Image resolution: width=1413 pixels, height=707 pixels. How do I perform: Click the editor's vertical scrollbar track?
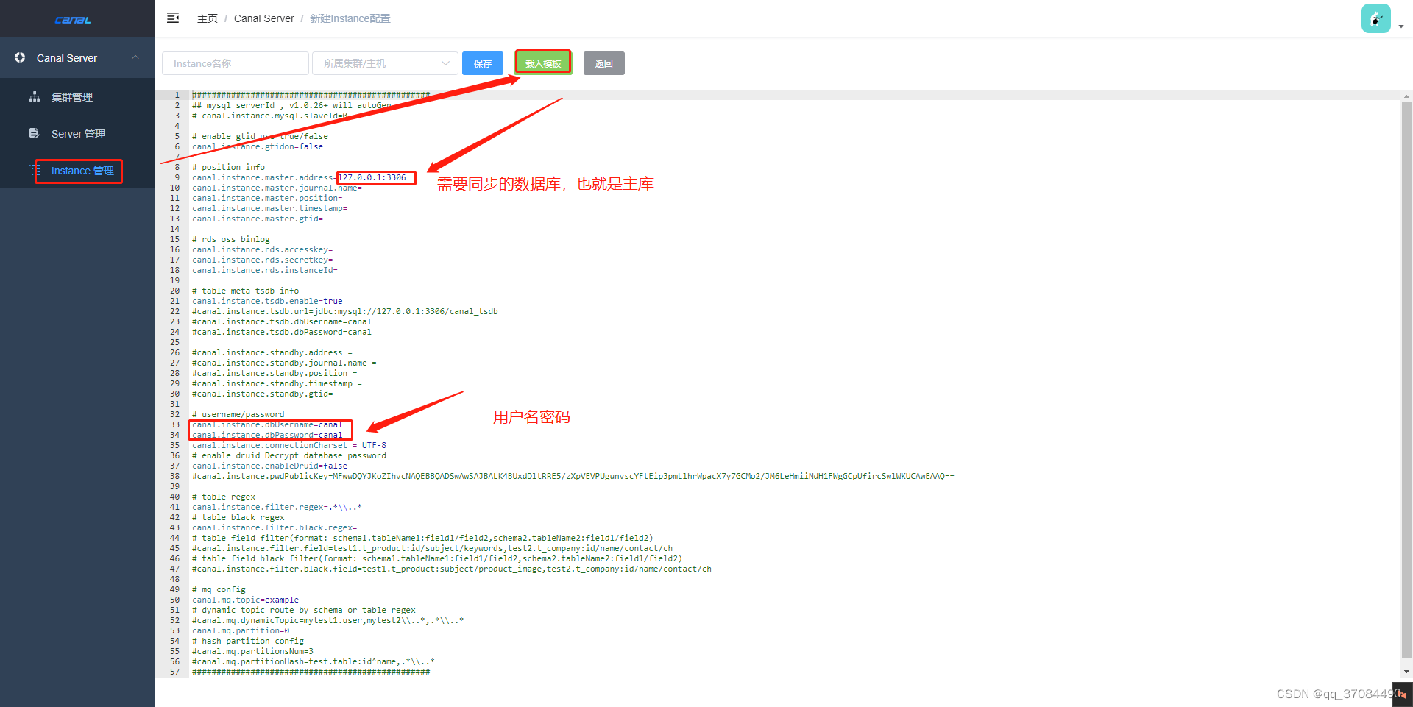(x=1406, y=368)
